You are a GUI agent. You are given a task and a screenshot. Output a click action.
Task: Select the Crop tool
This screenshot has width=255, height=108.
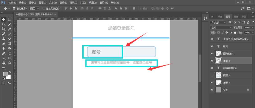tap(4, 29)
